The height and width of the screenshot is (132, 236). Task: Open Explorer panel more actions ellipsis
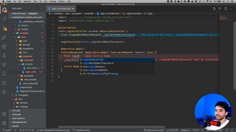pyautogui.click(x=41, y=9)
